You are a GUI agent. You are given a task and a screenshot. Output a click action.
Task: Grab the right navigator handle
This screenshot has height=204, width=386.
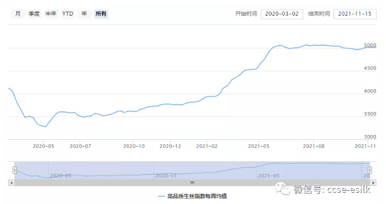tap(370, 170)
